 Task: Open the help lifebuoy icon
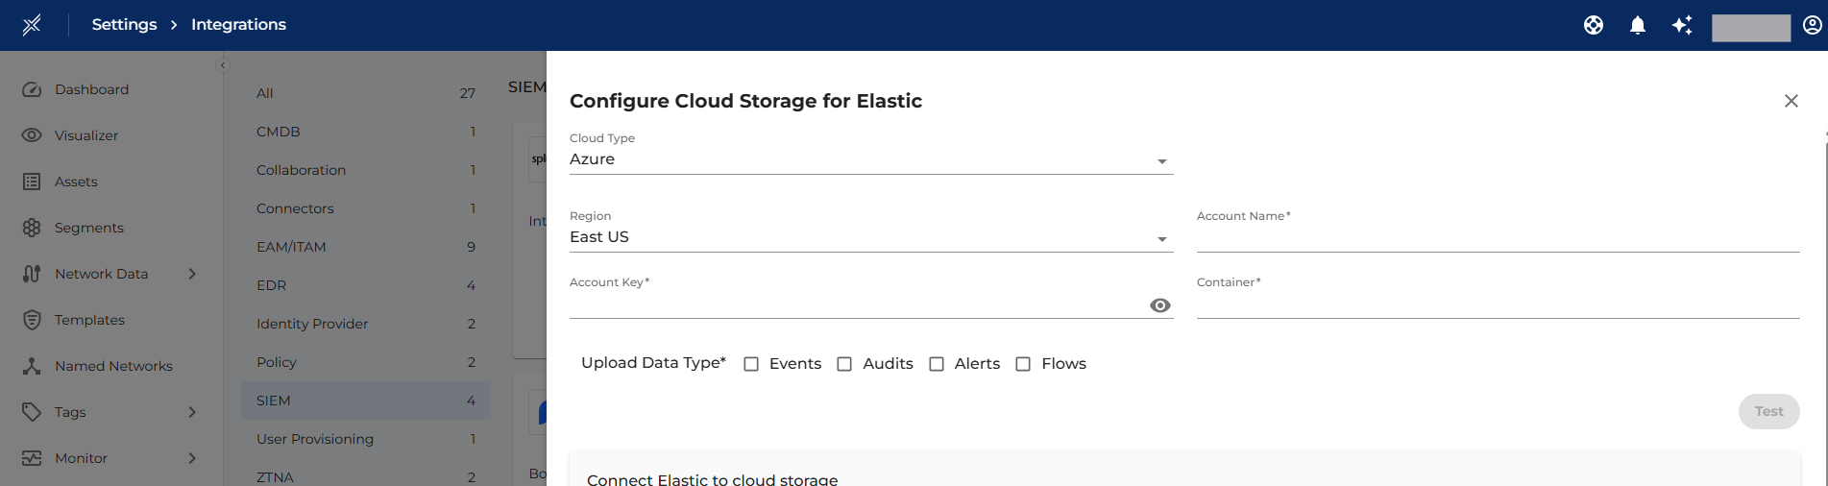pyautogui.click(x=1594, y=25)
